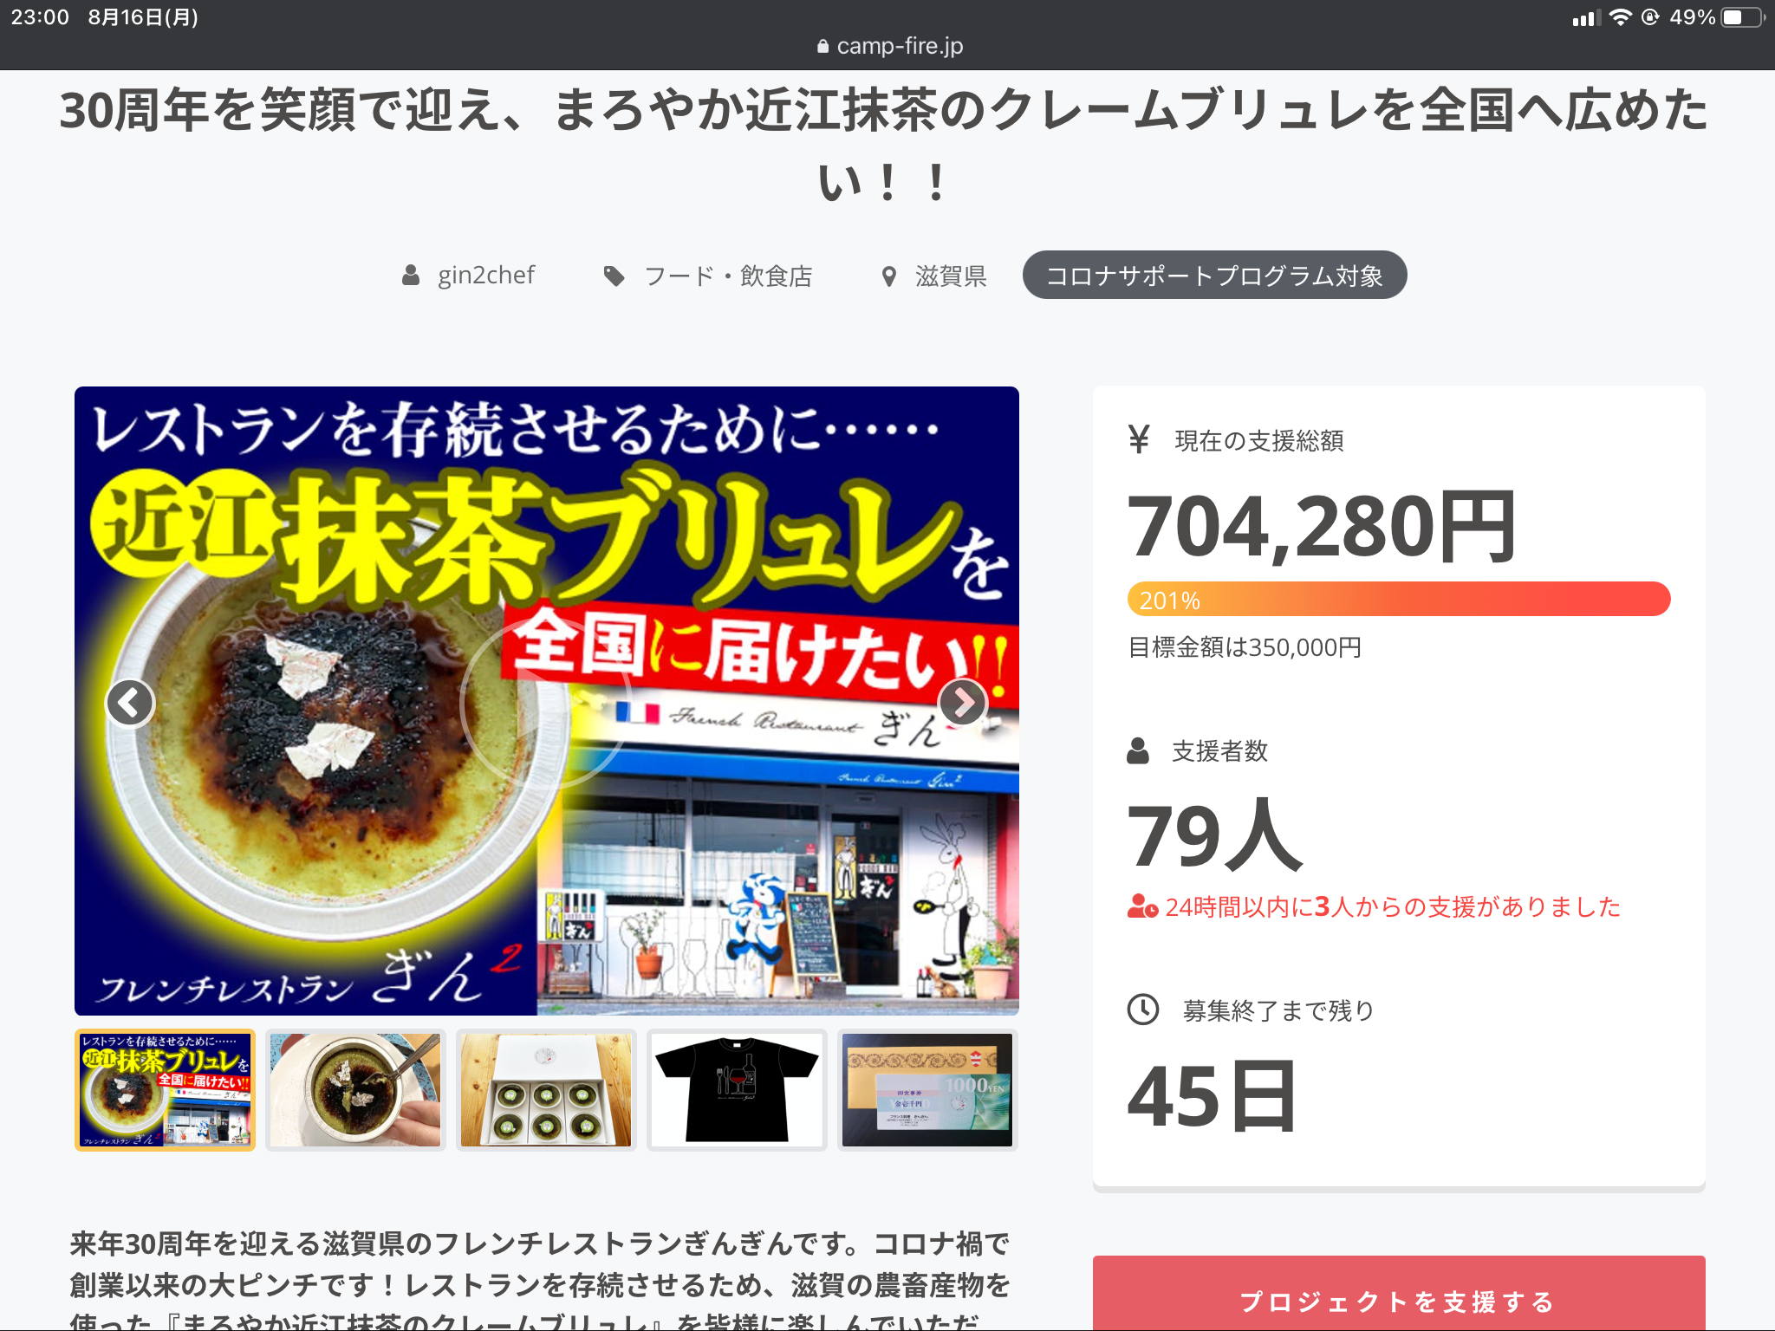
Task: Select the hand-held brulee dish thumbnail
Action: 355,1090
